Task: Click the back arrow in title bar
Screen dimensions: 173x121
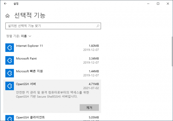Action: 5,3
